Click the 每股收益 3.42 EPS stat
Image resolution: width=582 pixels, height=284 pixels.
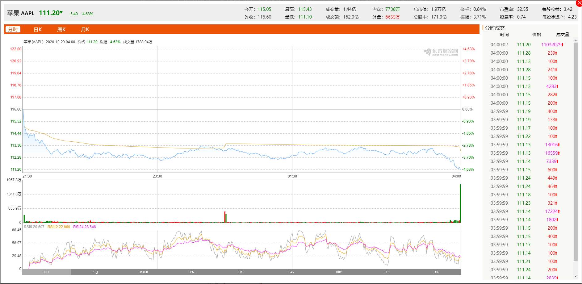coord(557,9)
